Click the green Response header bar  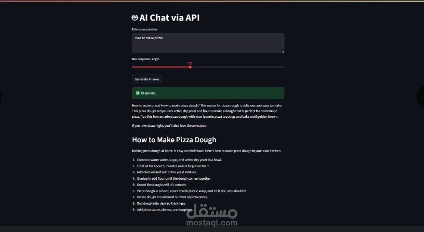208,93
